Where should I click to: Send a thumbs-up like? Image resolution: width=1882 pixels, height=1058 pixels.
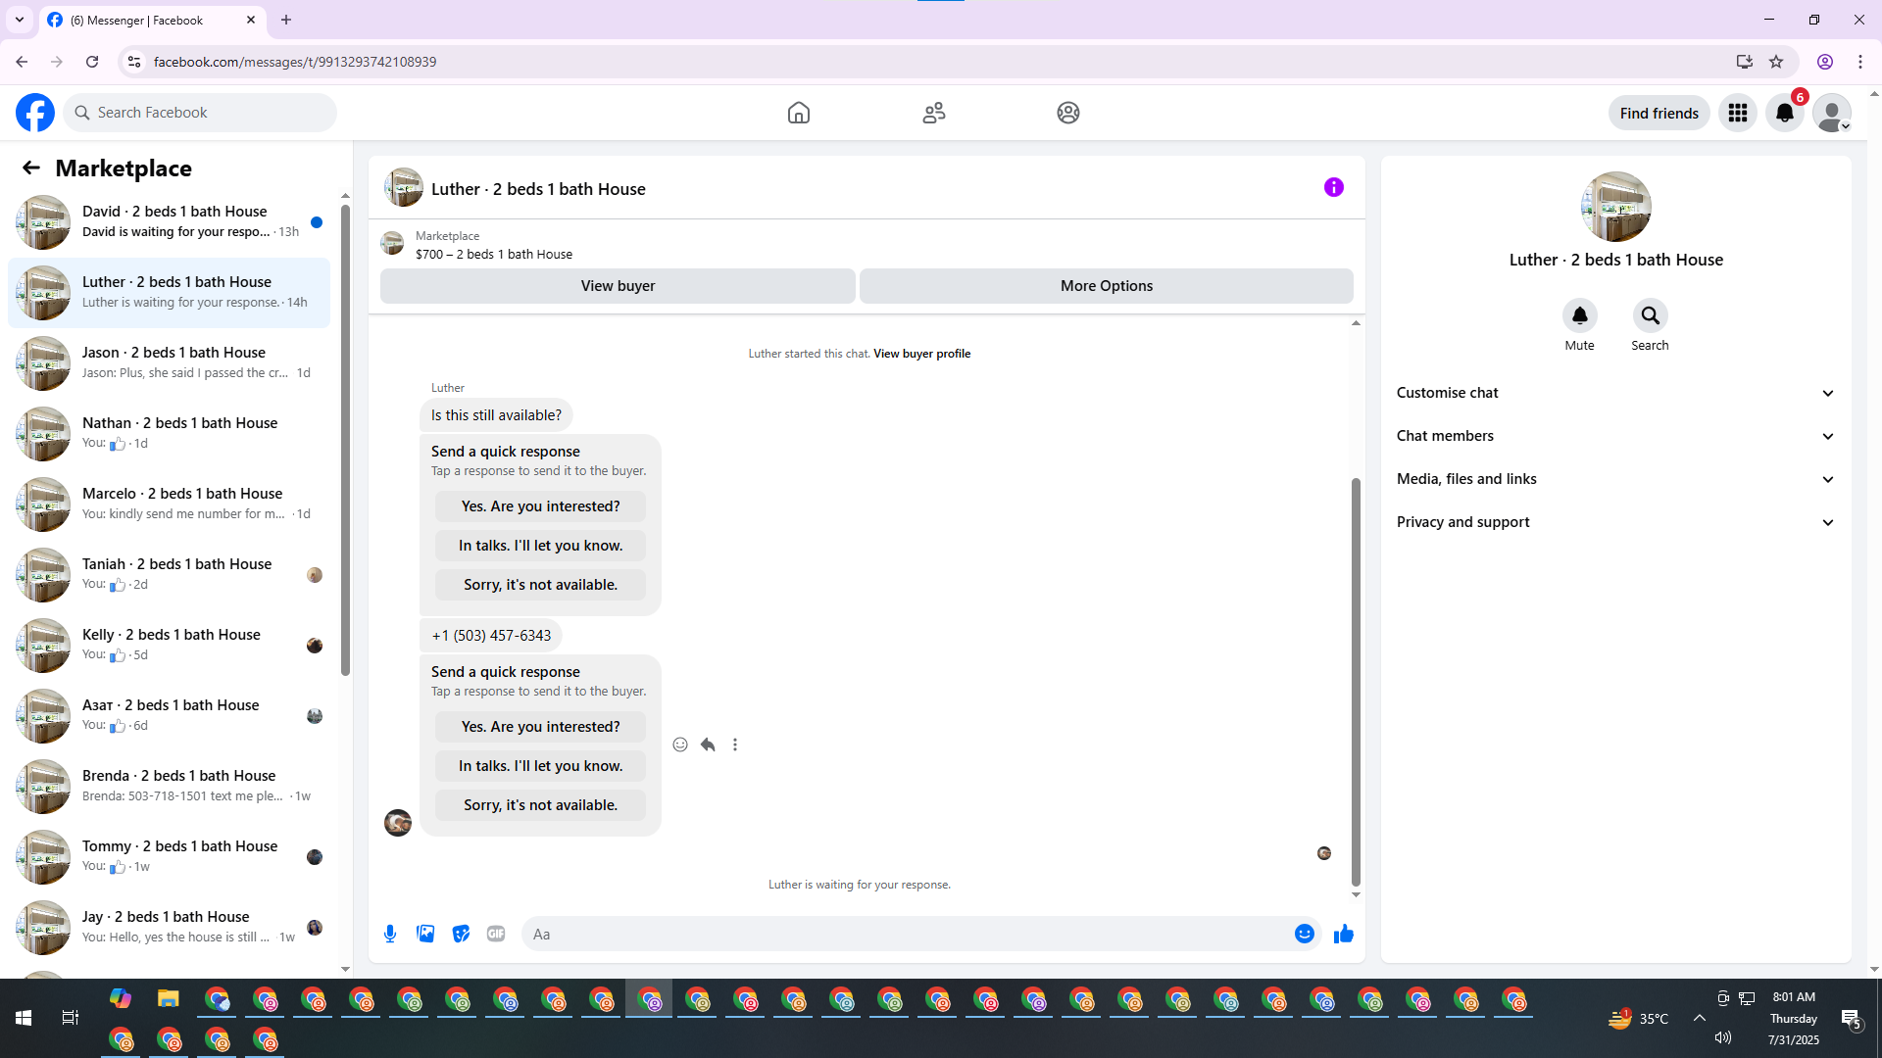pyautogui.click(x=1343, y=934)
